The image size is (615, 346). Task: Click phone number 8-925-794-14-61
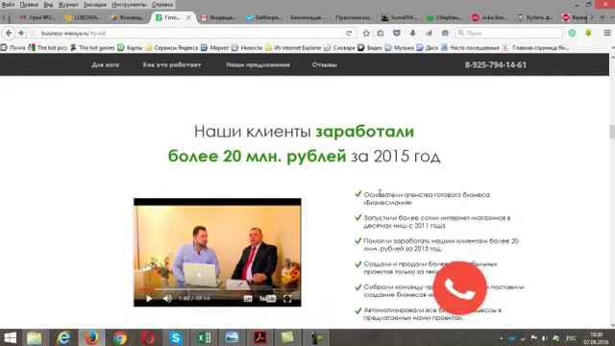tap(496, 64)
